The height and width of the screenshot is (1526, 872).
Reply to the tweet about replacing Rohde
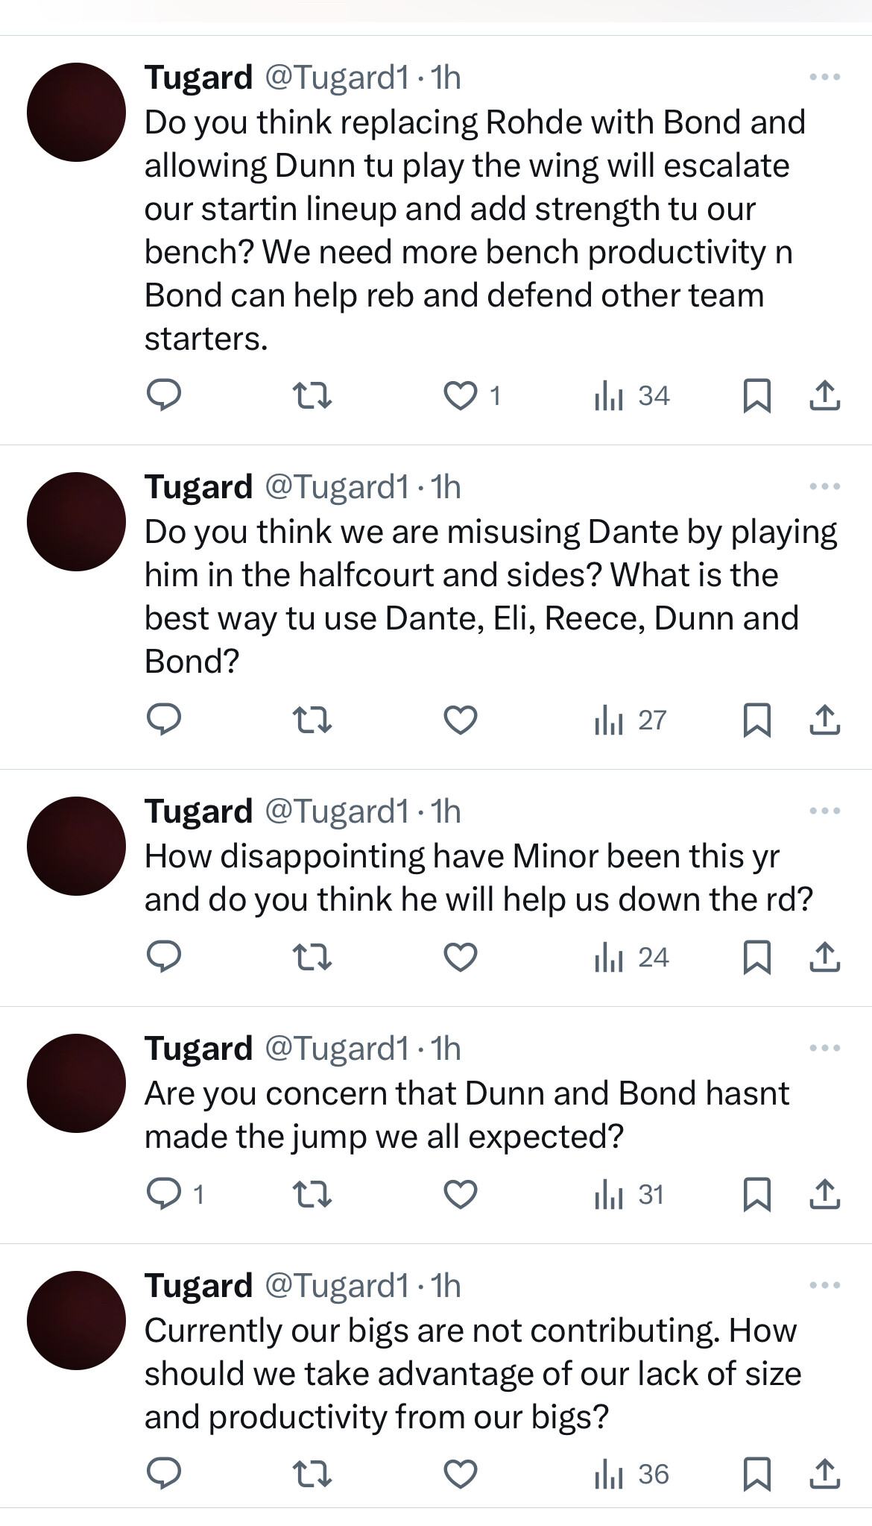pos(164,395)
